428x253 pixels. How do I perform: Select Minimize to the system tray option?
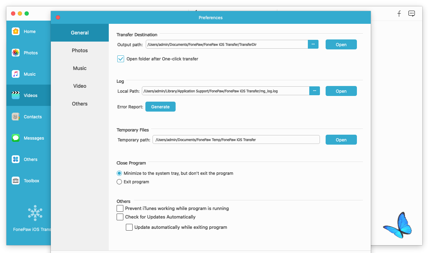[x=119, y=173]
